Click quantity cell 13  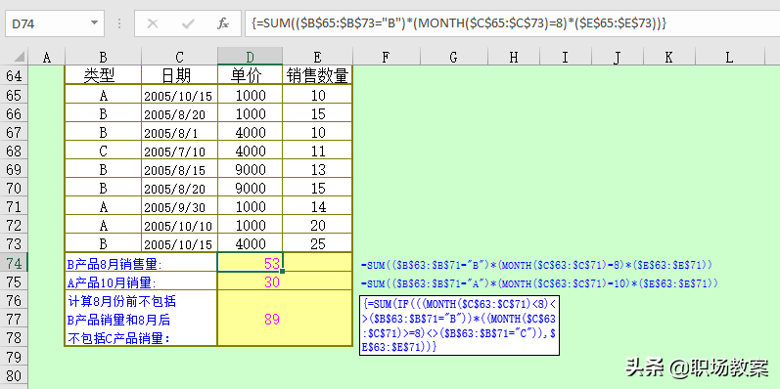[x=318, y=169]
